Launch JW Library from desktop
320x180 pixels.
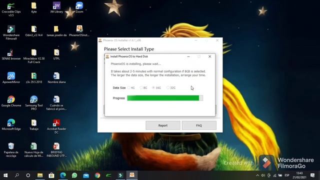(x=56, y=8)
